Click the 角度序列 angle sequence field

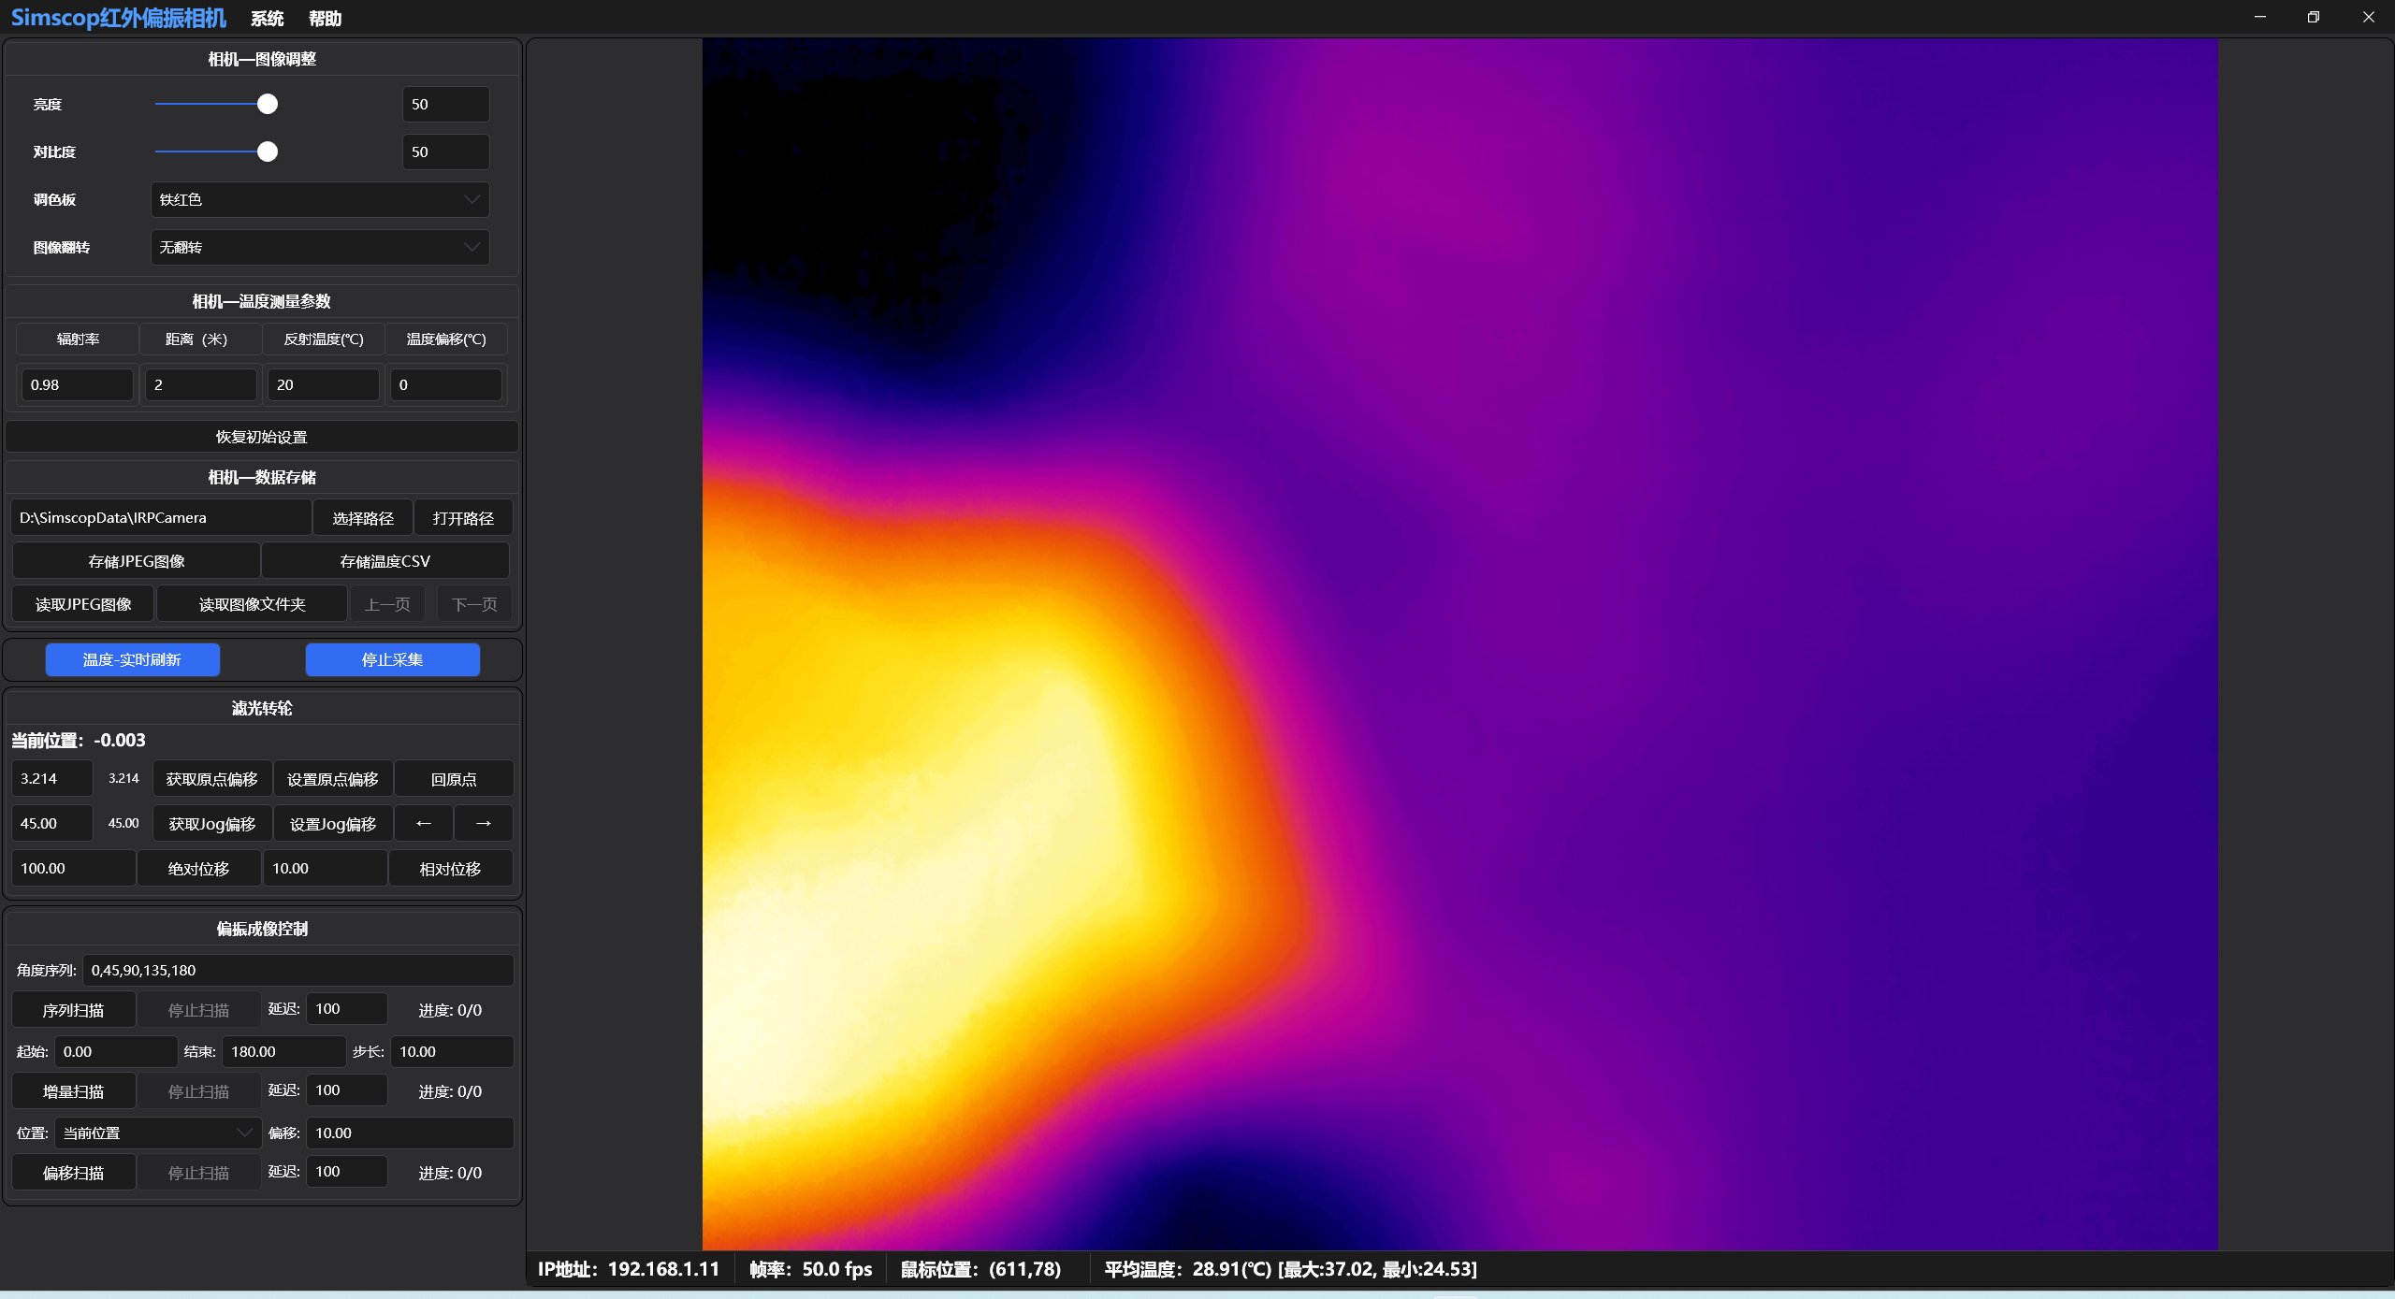pyautogui.click(x=298, y=970)
